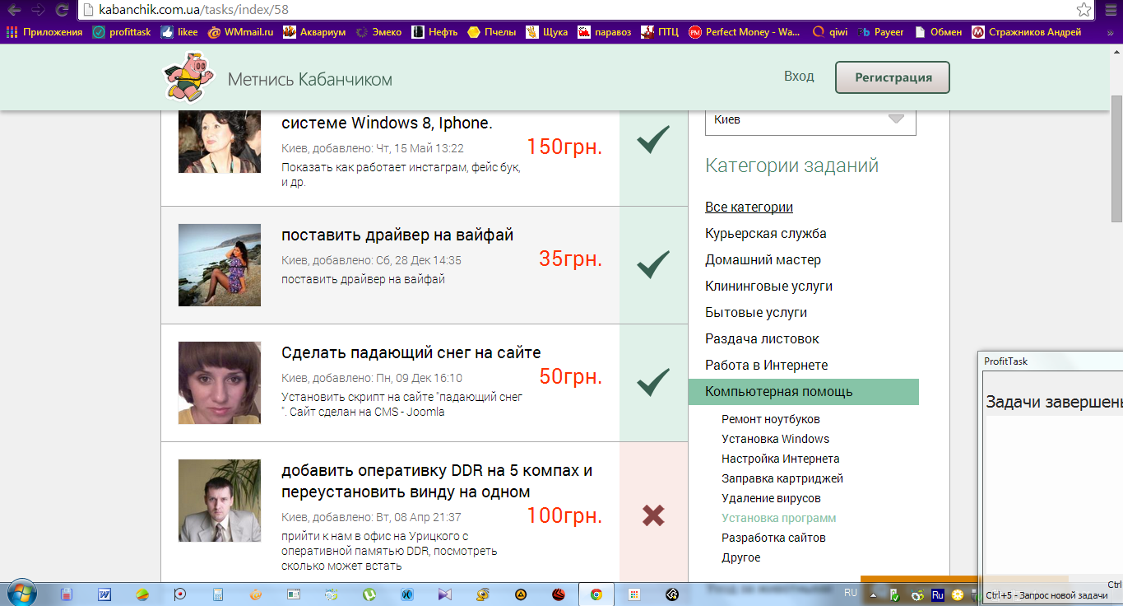Select the Работа в Интернете category
The height and width of the screenshot is (606, 1123).
(x=767, y=365)
